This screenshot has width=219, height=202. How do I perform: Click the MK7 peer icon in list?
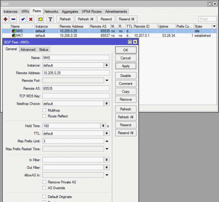click(x=14, y=35)
